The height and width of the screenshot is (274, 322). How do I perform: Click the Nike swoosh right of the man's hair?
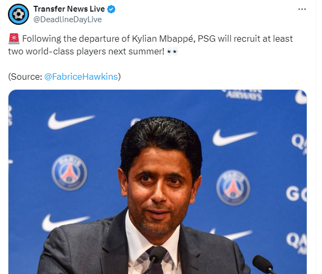point(234,137)
